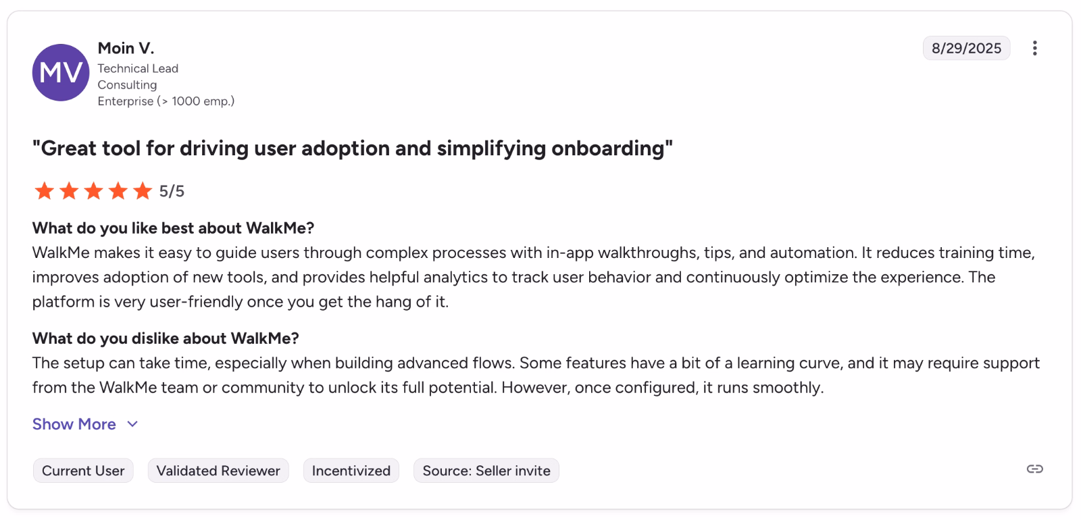The width and height of the screenshot is (1081, 520).
Task: Select the Current User tag
Action: point(82,470)
